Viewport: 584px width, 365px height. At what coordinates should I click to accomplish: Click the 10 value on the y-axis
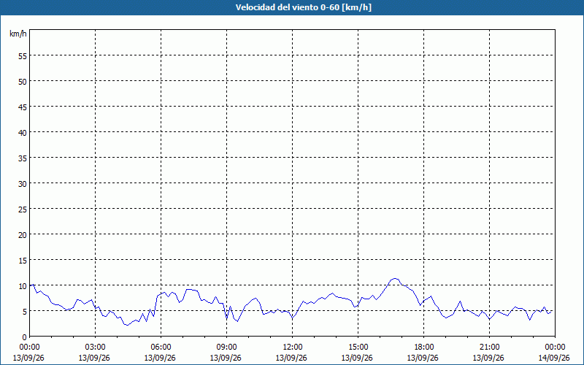click(23, 285)
